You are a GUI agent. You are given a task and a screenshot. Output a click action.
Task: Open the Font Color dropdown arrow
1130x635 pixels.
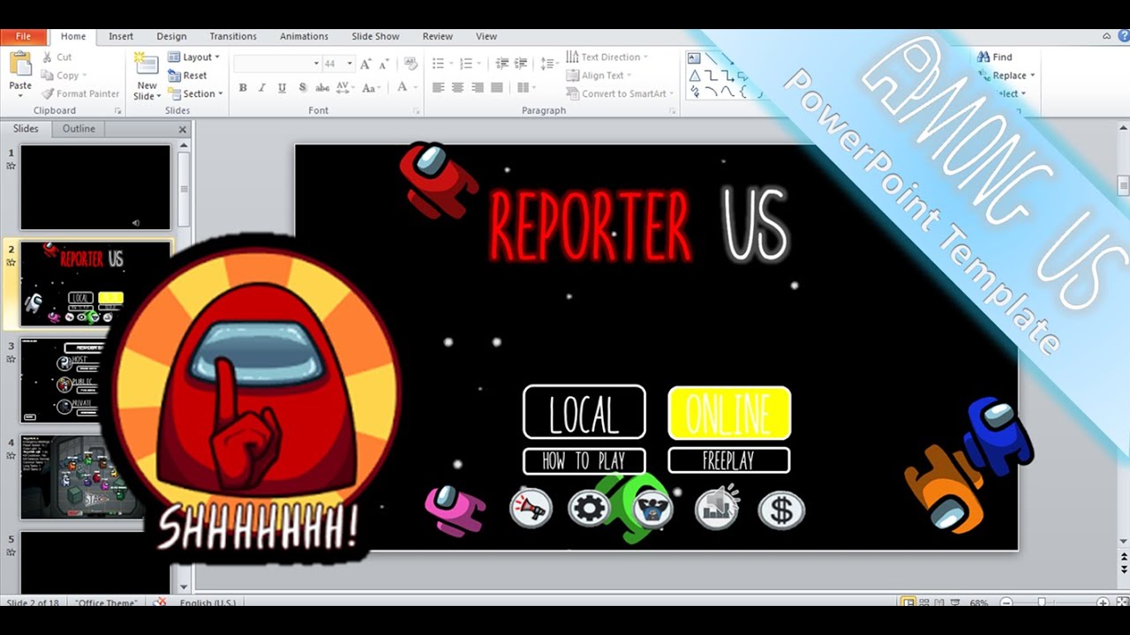point(415,88)
